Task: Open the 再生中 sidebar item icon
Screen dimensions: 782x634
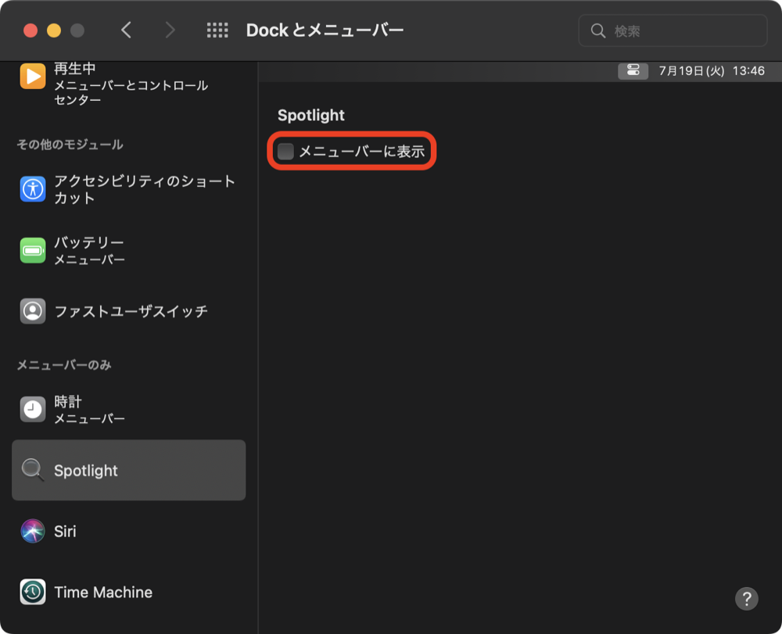Action: pyautogui.click(x=32, y=77)
